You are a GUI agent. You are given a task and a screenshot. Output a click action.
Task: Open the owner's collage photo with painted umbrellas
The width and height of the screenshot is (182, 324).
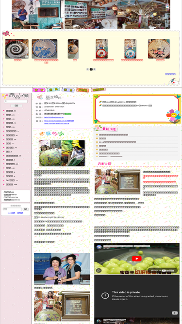point(62,153)
